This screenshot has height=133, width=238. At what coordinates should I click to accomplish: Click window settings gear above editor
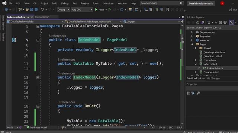click(183, 17)
